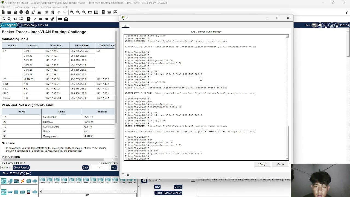Select the 1941 router device
The width and height of the screenshot is (350, 197).
pyautogui.click(x=71, y=180)
